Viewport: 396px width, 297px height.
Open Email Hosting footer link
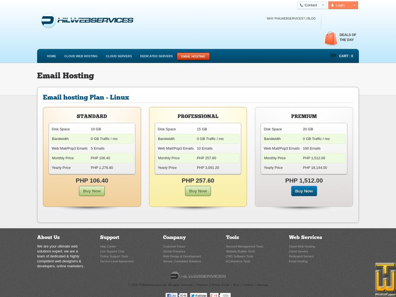coord(298,262)
